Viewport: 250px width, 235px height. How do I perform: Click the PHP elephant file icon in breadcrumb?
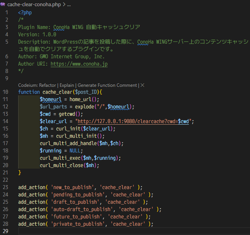click(3, 4)
